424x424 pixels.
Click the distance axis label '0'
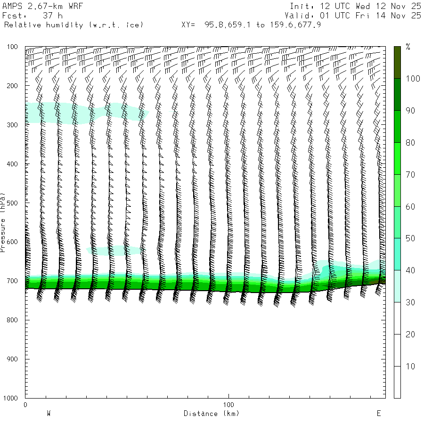pos(25,405)
